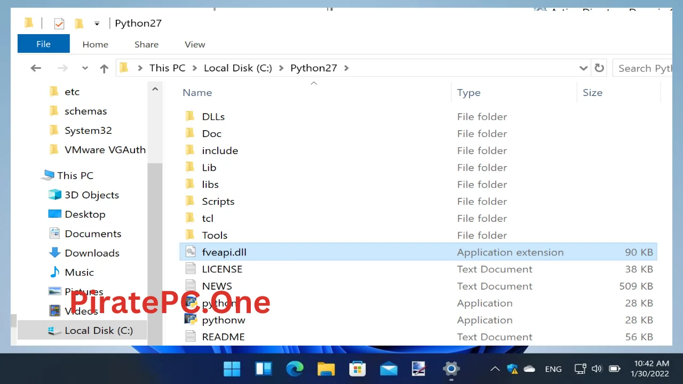Open Settings gear from taskbar
The height and width of the screenshot is (384, 683).
click(x=451, y=369)
